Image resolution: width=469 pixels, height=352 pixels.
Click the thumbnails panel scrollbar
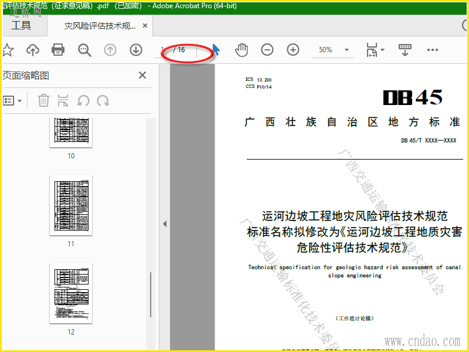click(151, 295)
